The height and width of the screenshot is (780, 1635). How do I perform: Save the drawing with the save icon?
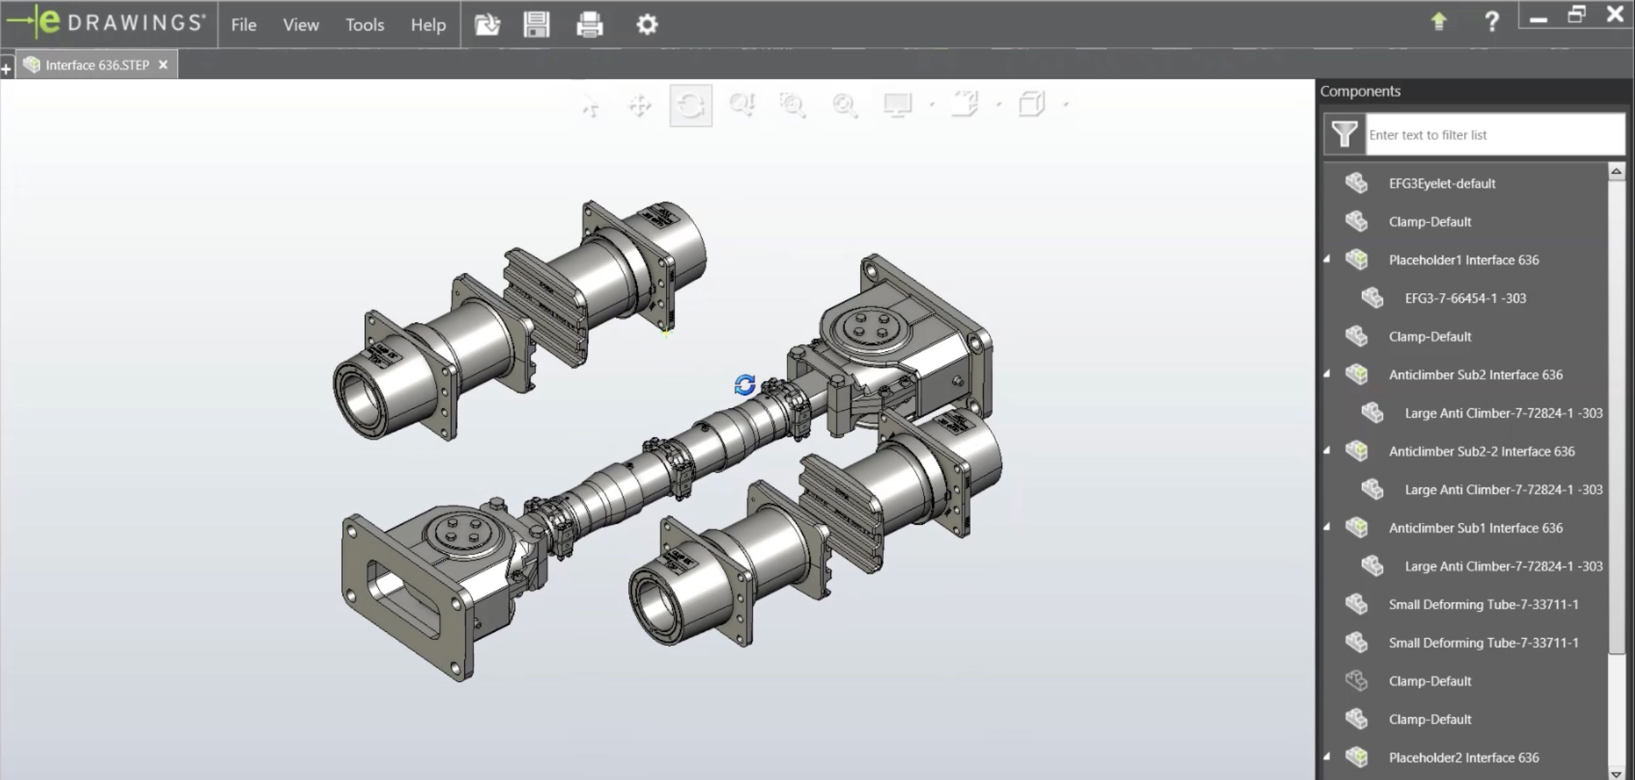pyautogui.click(x=537, y=24)
